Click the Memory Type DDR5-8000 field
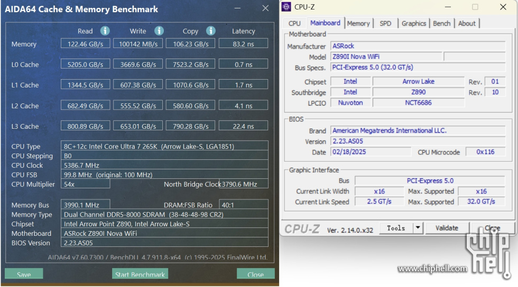 (x=164, y=214)
